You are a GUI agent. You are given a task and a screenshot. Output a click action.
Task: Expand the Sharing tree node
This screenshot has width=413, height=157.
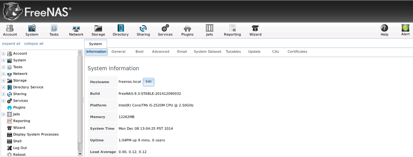(x=4, y=94)
